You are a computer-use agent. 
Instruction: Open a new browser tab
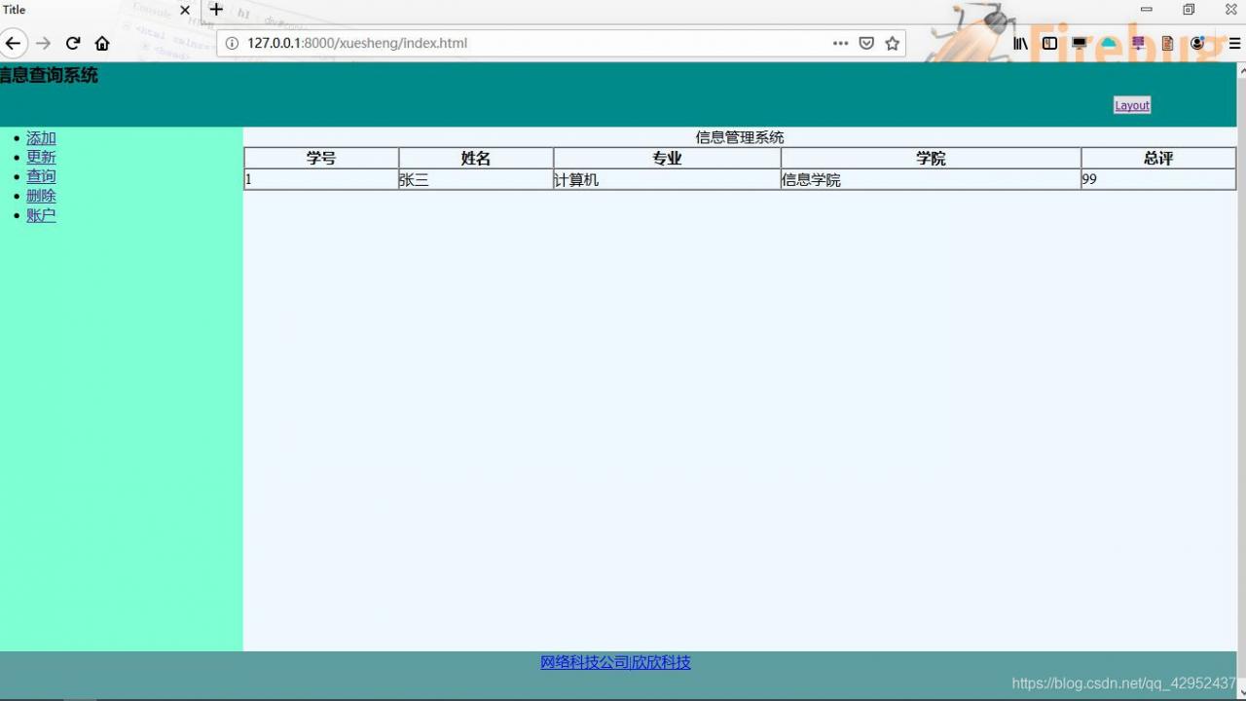pos(216,10)
